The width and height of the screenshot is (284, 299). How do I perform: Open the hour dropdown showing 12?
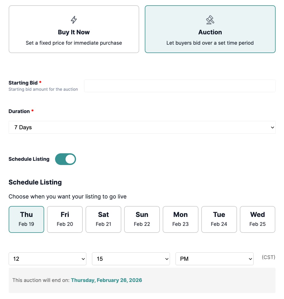click(x=47, y=259)
